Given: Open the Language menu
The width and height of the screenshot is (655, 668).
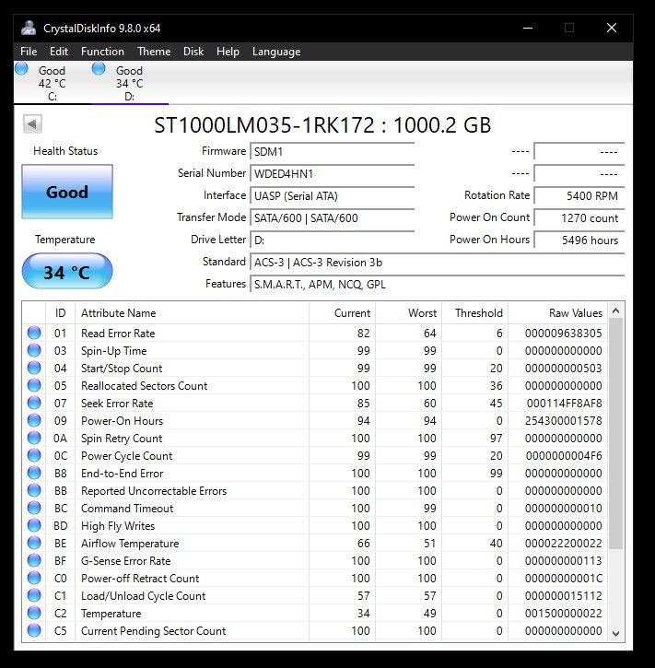Looking at the screenshot, I should click(276, 52).
